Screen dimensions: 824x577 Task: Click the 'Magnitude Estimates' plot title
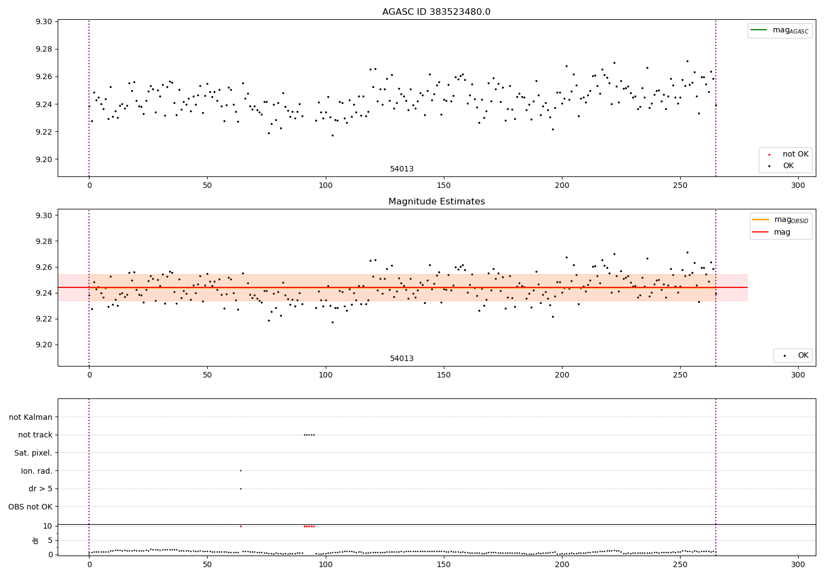point(436,202)
